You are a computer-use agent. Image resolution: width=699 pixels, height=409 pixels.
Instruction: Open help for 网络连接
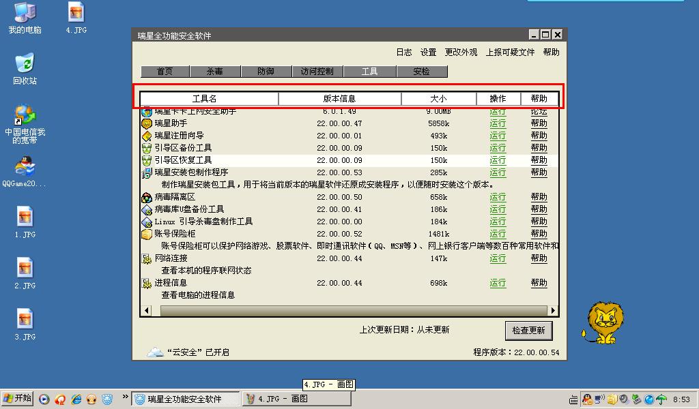(539, 258)
